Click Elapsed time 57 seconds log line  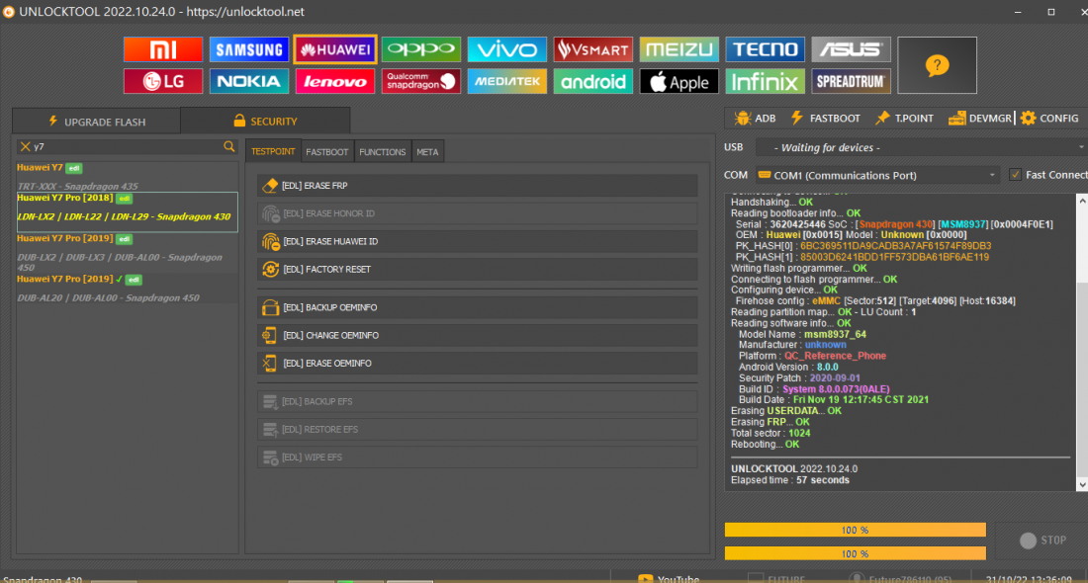789,479
